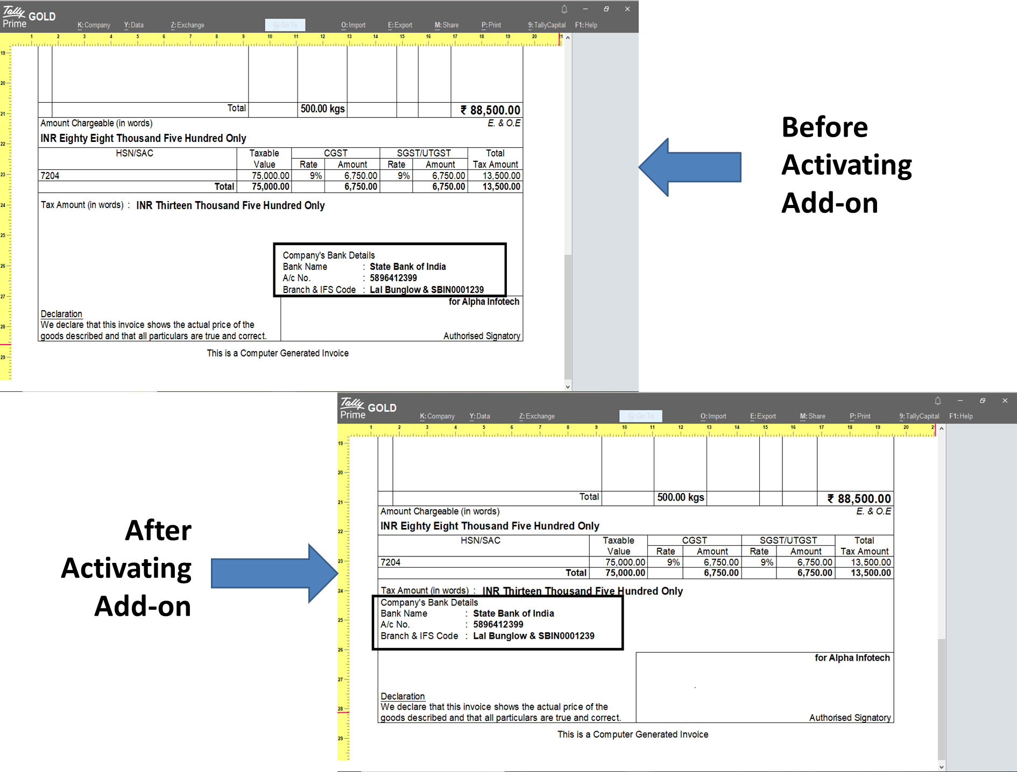1017x772 pixels.
Task: Click 'E. & O.E' in the bottom invoice
Action: 874,511
